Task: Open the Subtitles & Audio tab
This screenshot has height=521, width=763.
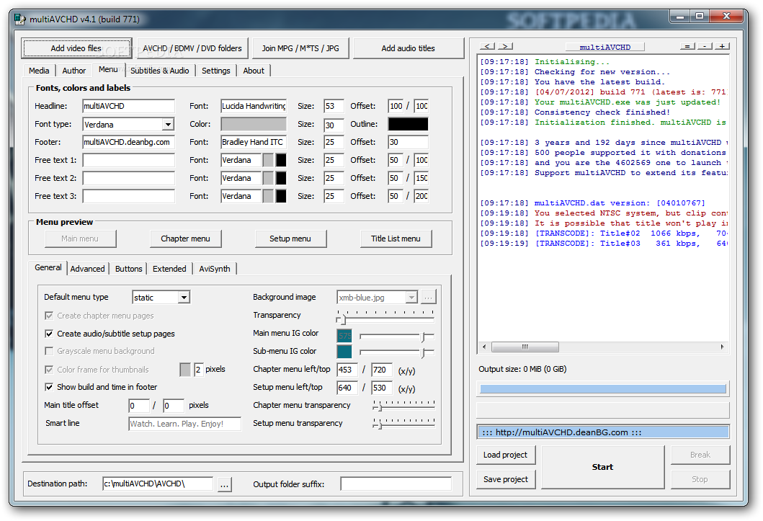Action: tap(160, 71)
